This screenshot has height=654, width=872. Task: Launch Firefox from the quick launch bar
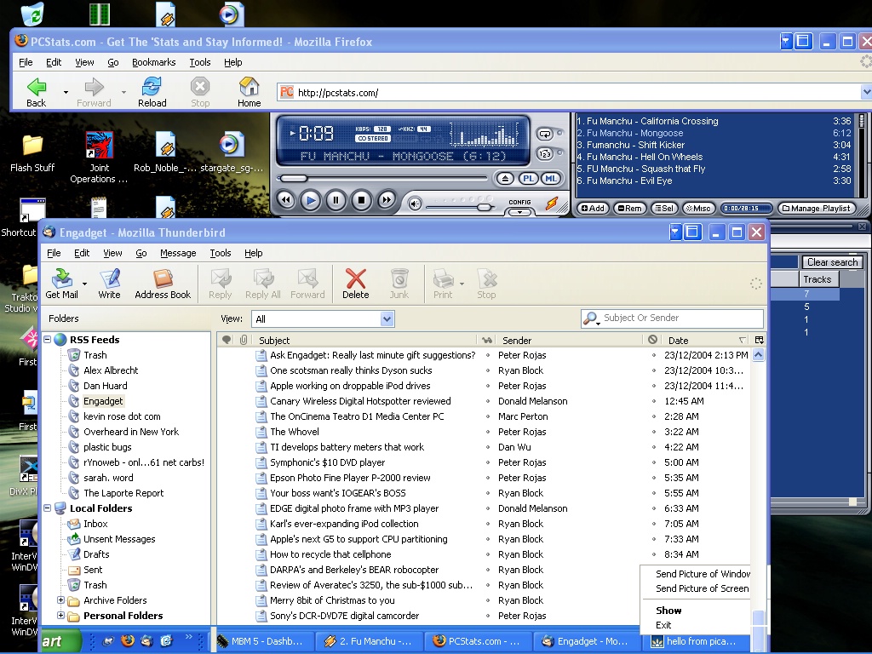point(128,640)
